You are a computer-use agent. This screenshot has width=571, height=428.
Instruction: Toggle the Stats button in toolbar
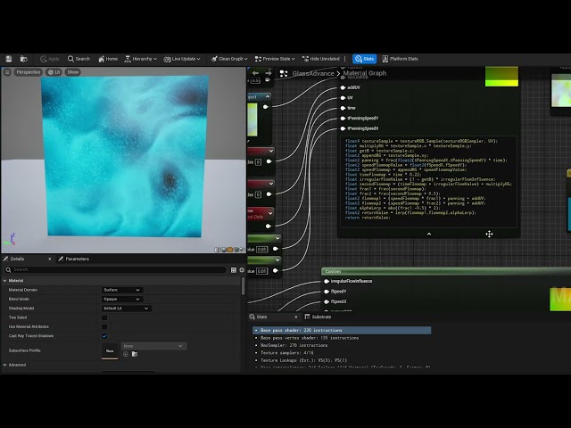click(365, 59)
